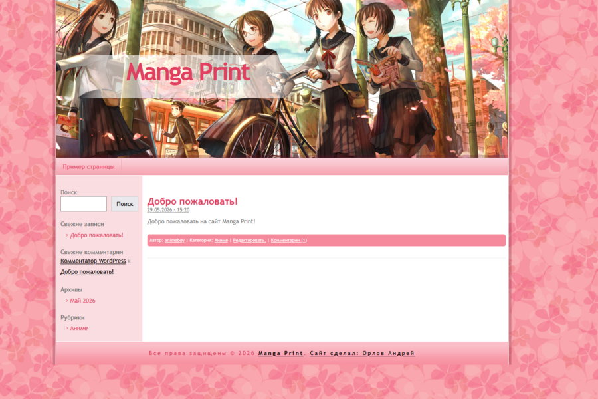Open the Комментарии (1) link
Image resolution: width=598 pixels, height=399 pixels.
coord(289,240)
